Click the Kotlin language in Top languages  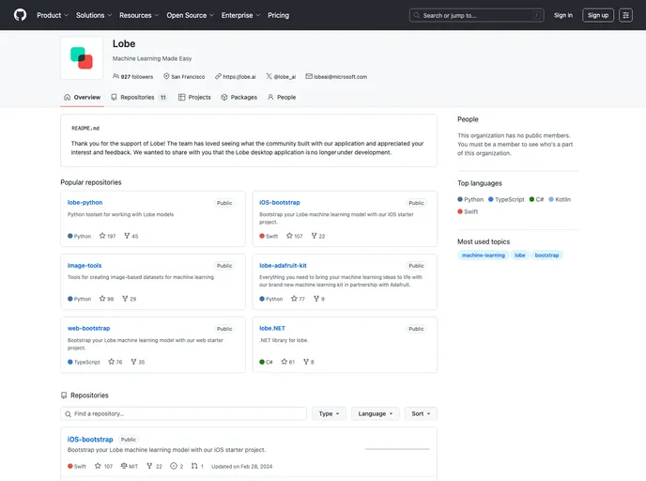[x=560, y=199]
